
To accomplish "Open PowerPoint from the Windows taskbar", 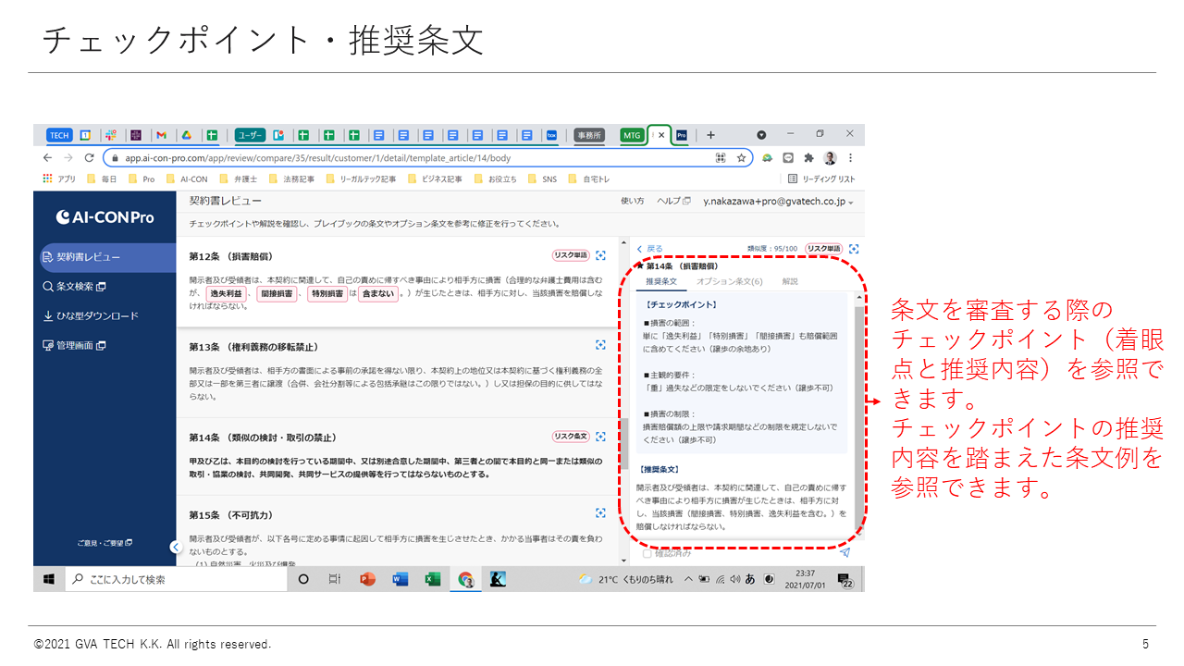I will 367,579.
